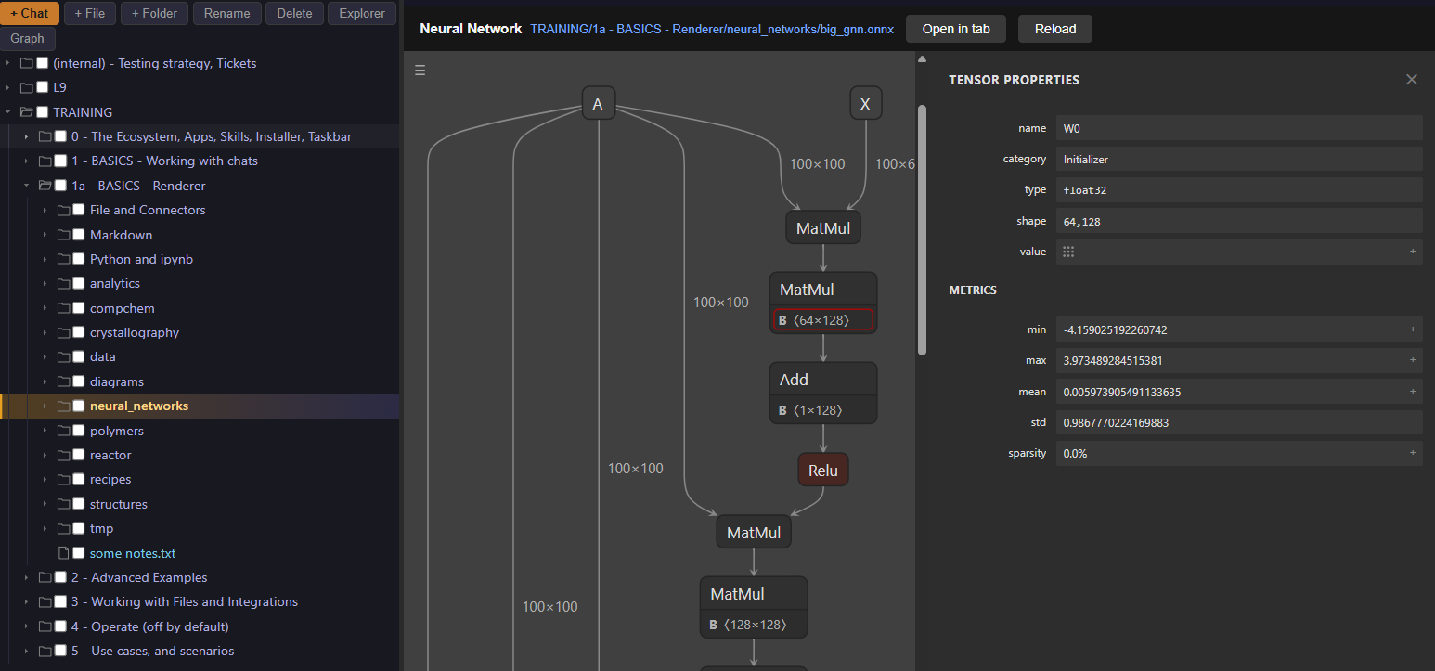Click the folder icon of Markdown
The width and height of the screenshot is (1435, 671).
[63, 235]
